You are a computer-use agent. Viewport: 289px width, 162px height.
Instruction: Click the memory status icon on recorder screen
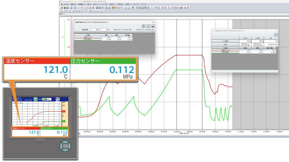[x=35, y=99]
